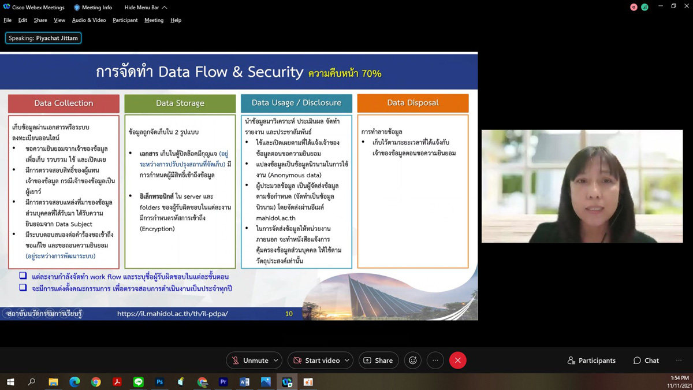Open the audio options dropdown arrow beside Unmute
The height and width of the screenshot is (390, 693).
[275, 361]
